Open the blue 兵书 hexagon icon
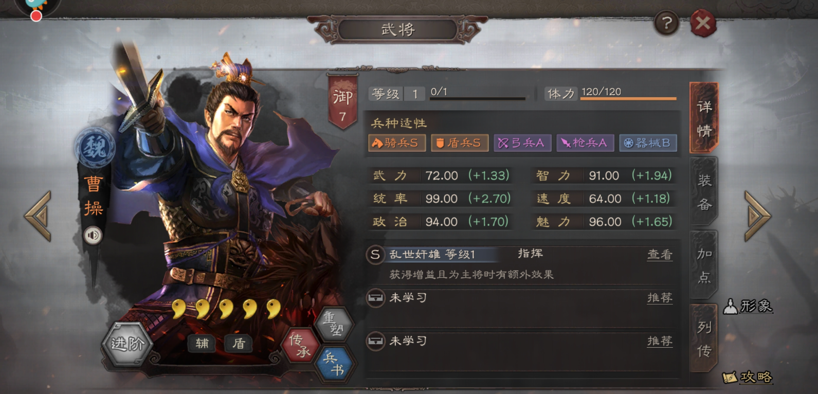Screen dimensions: 818x394 tap(334, 364)
